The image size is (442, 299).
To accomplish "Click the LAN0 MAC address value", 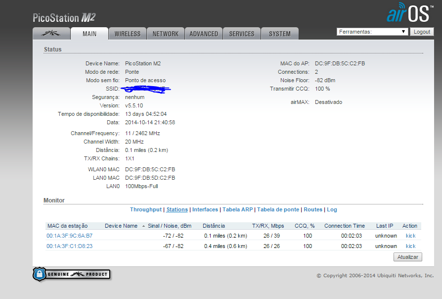I will [150, 178].
